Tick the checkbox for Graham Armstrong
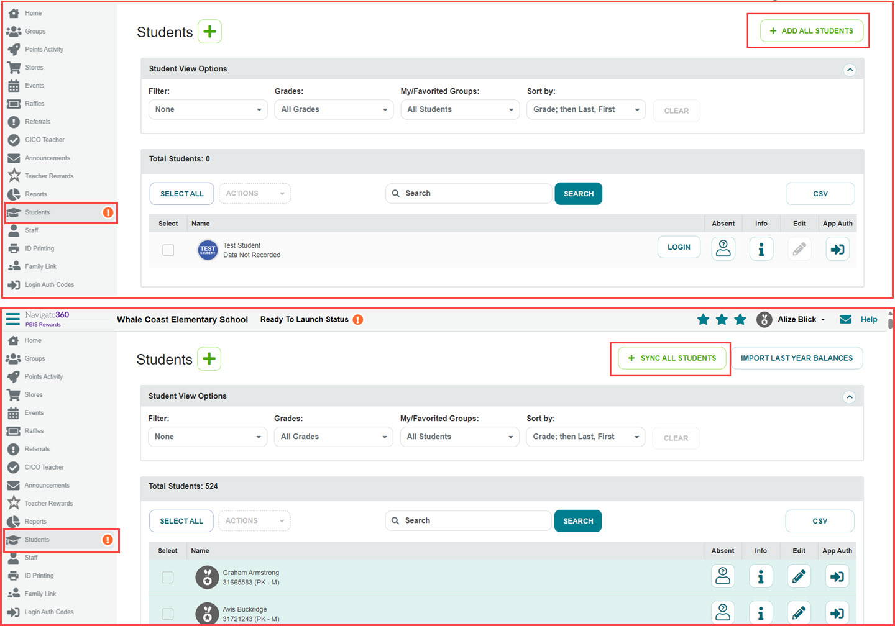The image size is (895, 626). click(168, 577)
